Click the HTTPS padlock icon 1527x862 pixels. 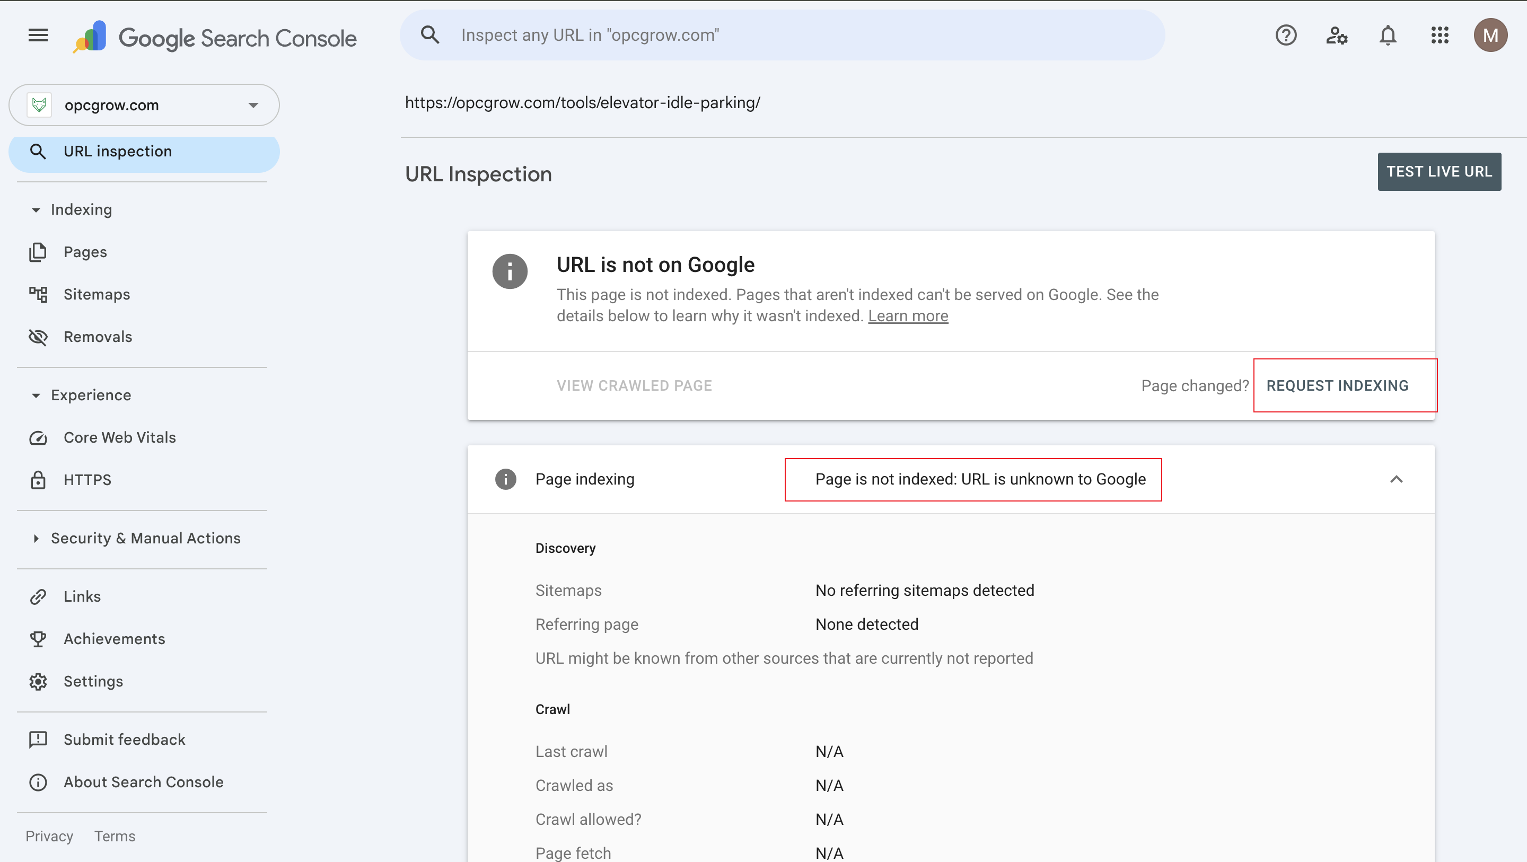[x=38, y=480]
